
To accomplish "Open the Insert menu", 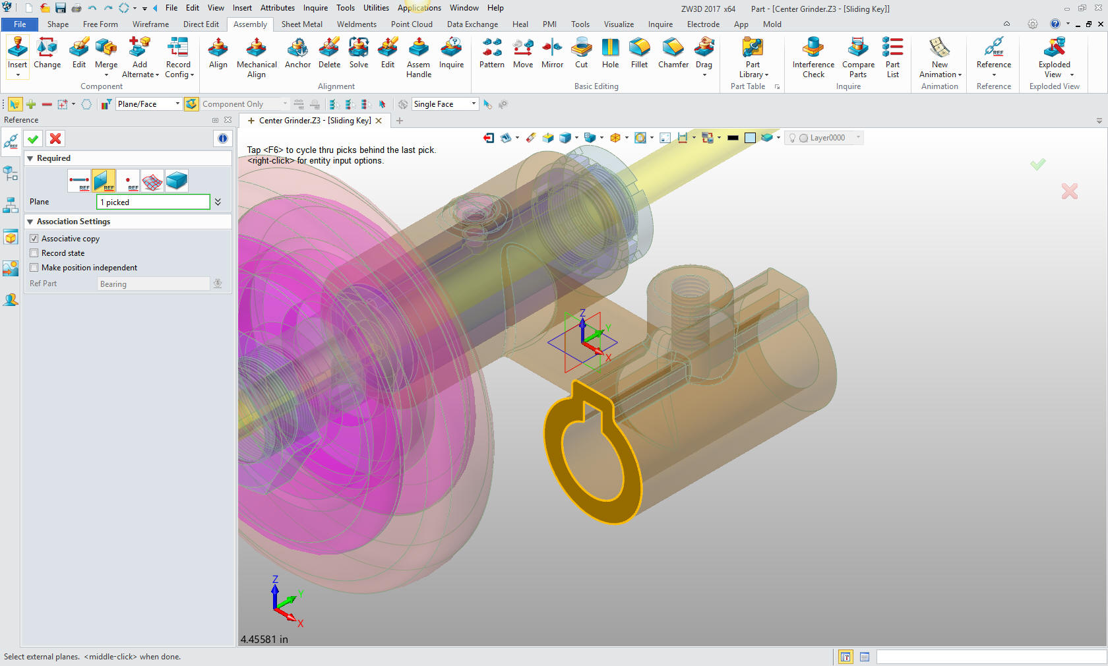I will (x=242, y=8).
